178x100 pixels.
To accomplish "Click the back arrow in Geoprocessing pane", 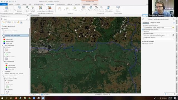I will click(143, 19).
